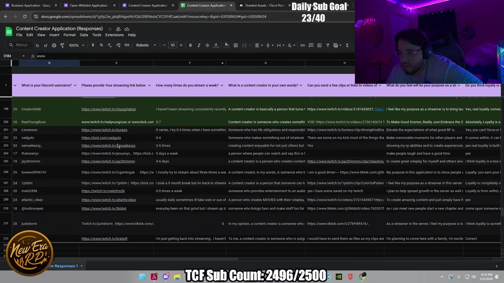Image resolution: width=504 pixels, height=283 pixels.
Task: Decrease font size with the minus button
Action: tap(164, 45)
